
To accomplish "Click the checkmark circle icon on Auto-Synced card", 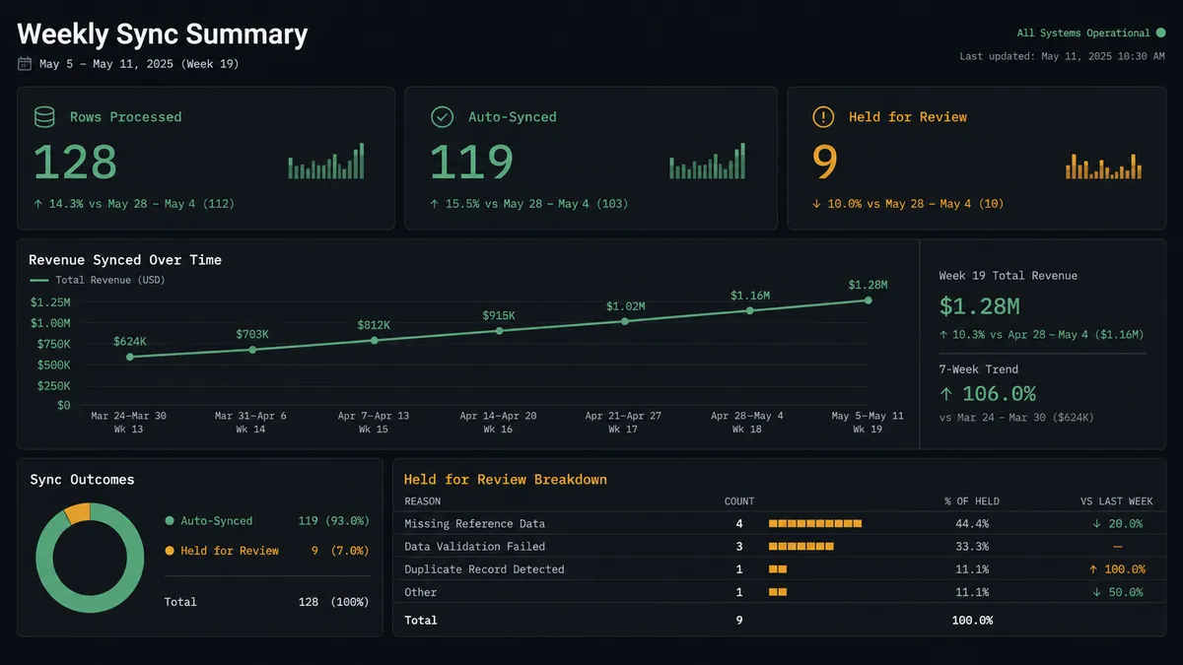I will click(x=442, y=117).
